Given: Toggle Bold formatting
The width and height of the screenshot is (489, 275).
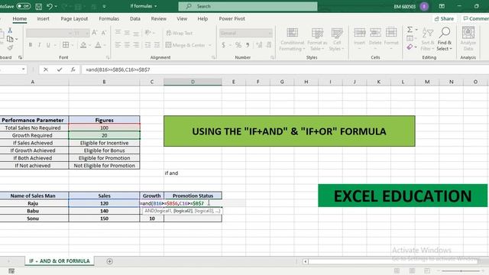Looking at the screenshot, I should pos(31,45).
